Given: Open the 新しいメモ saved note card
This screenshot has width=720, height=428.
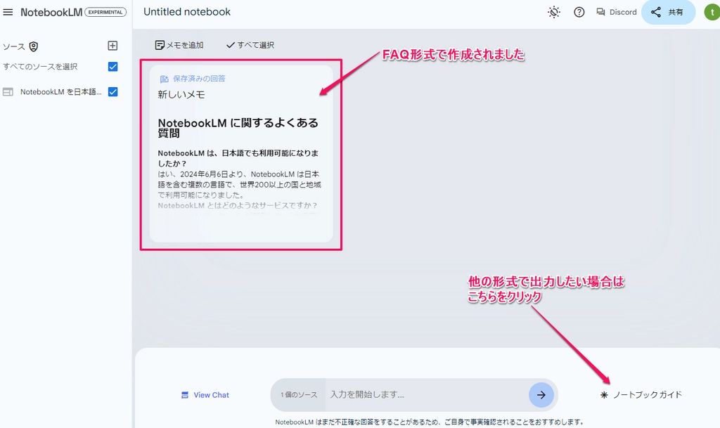Looking at the screenshot, I should (x=241, y=154).
